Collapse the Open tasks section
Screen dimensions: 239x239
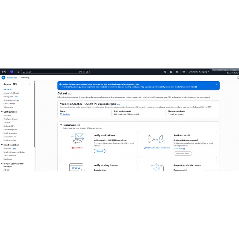click(x=61, y=125)
